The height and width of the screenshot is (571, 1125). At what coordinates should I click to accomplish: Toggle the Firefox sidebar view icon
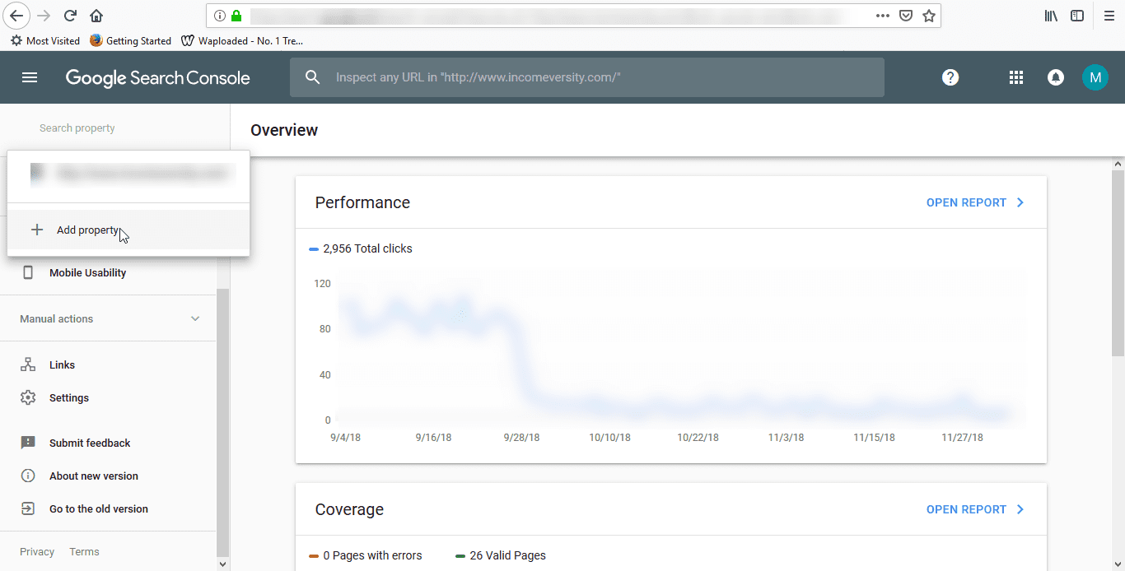[x=1077, y=16]
